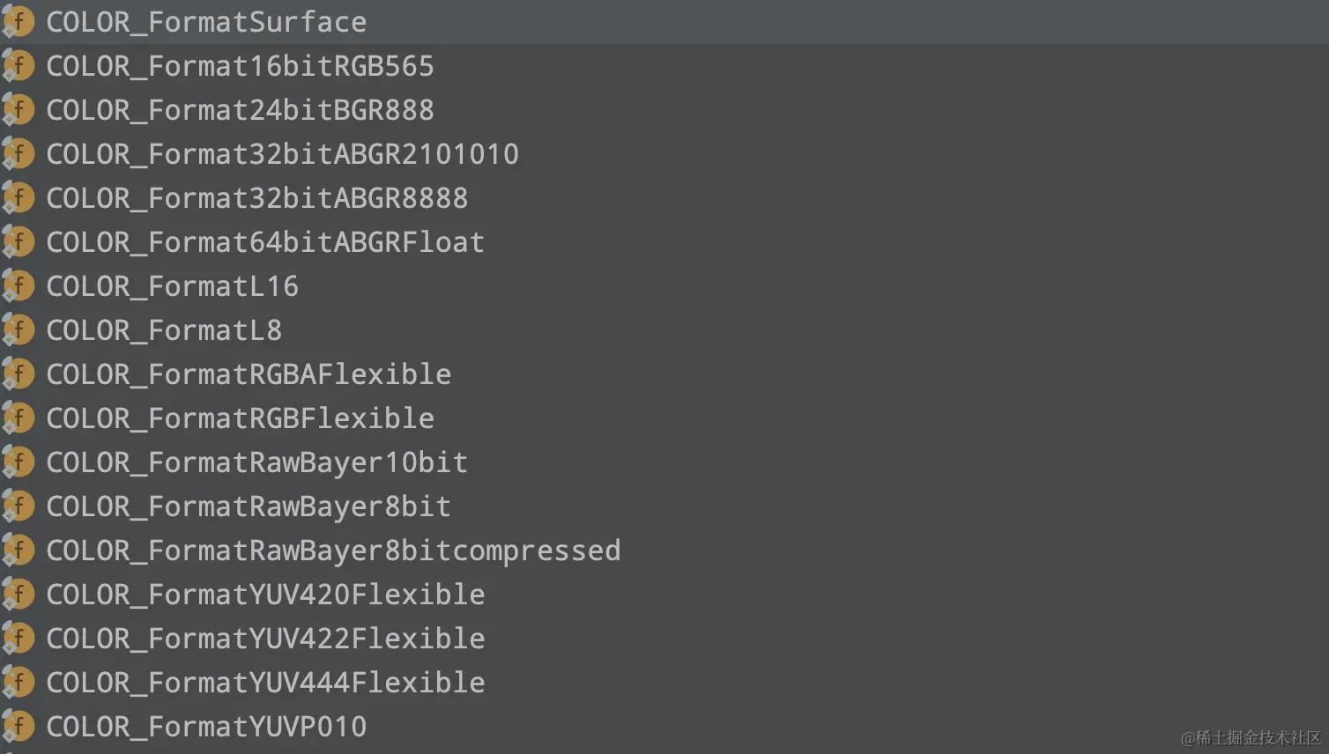The width and height of the screenshot is (1329, 754).
Task: Choose the COLOR_FormatYUV422Flexible item
Action: pos(265,639)
